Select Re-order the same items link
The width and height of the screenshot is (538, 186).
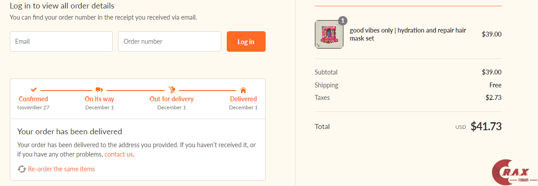point(61,169)
